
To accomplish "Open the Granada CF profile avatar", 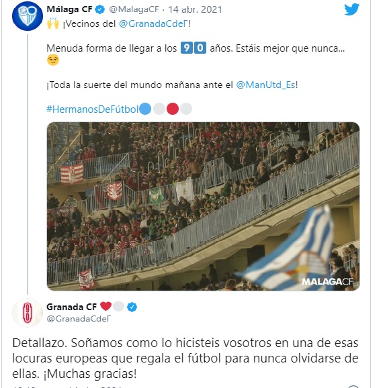I will coord(28,313).
